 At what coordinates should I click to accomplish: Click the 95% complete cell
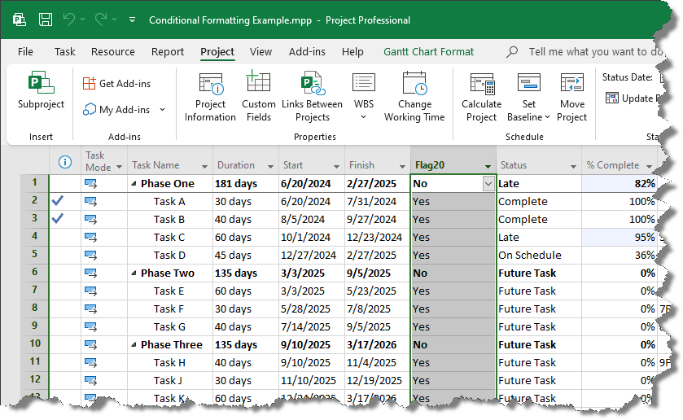click(x=619, y=238)
